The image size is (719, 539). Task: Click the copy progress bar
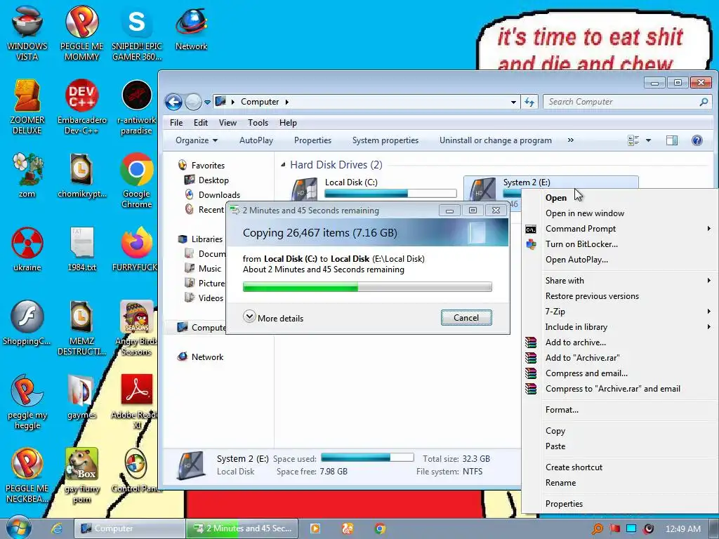[367, 287]
